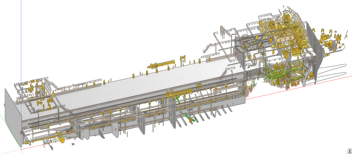This screenshot has width=352, height=154.
Task: Select the yellow pump at bottom center
Action: 192,121
